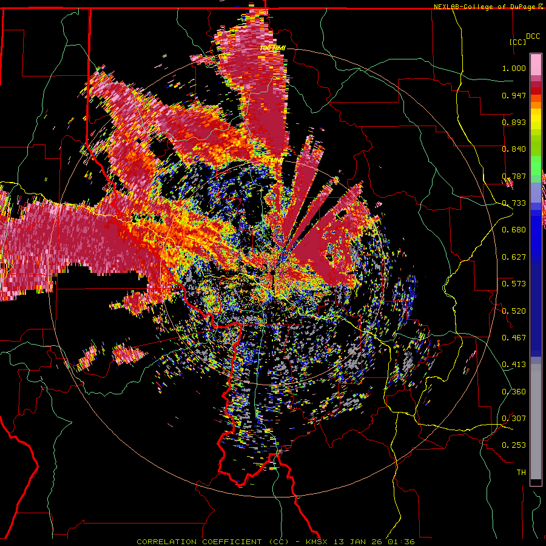The width and height of the screenshot is (546, 546).
Task: Click the KMSX station identifier
Action: point(317,542)
